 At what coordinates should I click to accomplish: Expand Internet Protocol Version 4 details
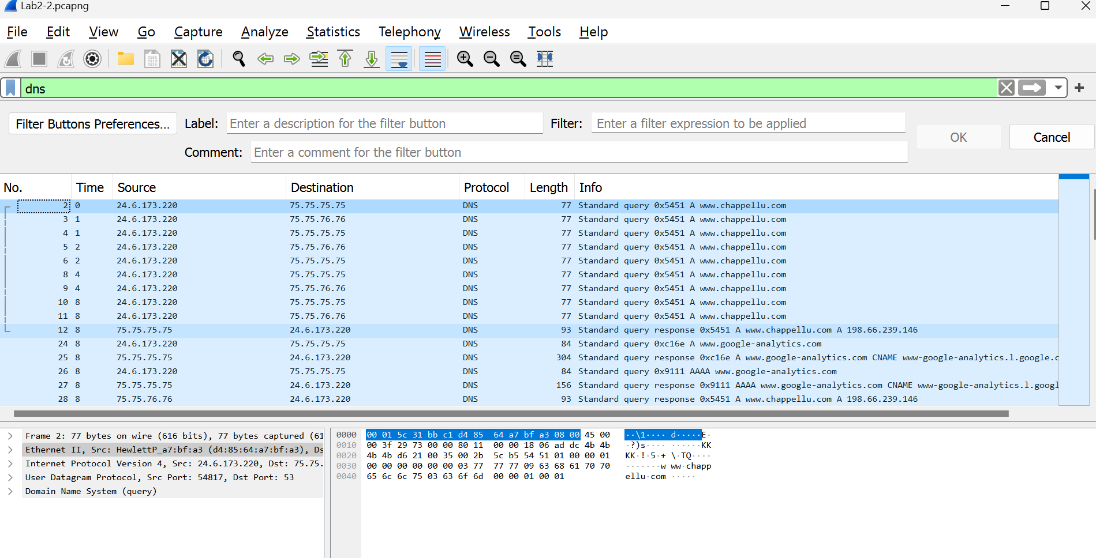click(x=10, y=463)
